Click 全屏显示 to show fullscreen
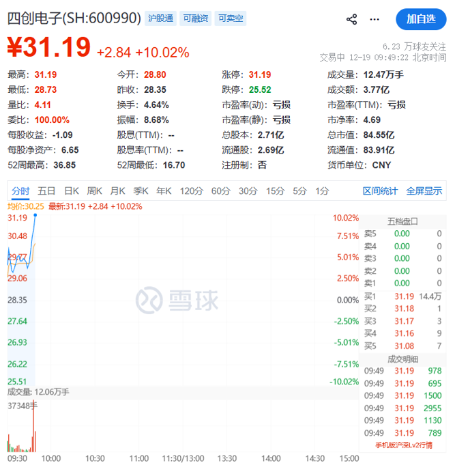 point(424,191)
